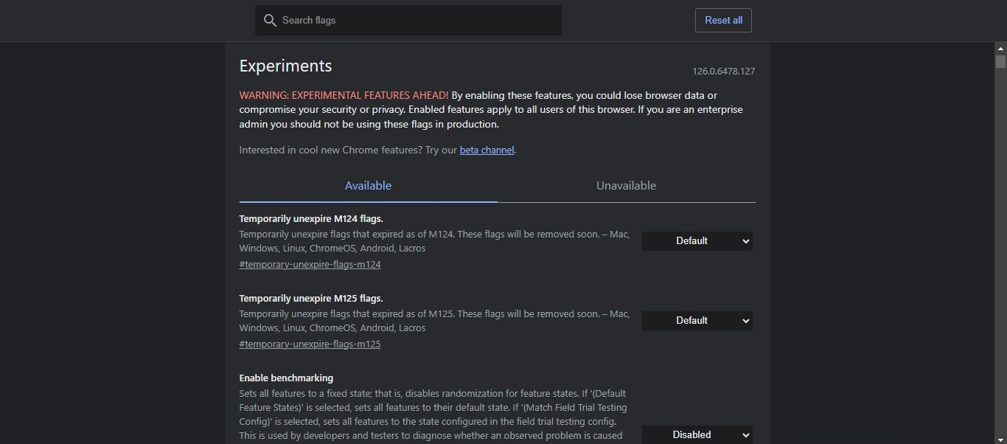Click the magnifier icon in the search box
The height and width of the screenshot is (444, 1007).
(271, 21)
